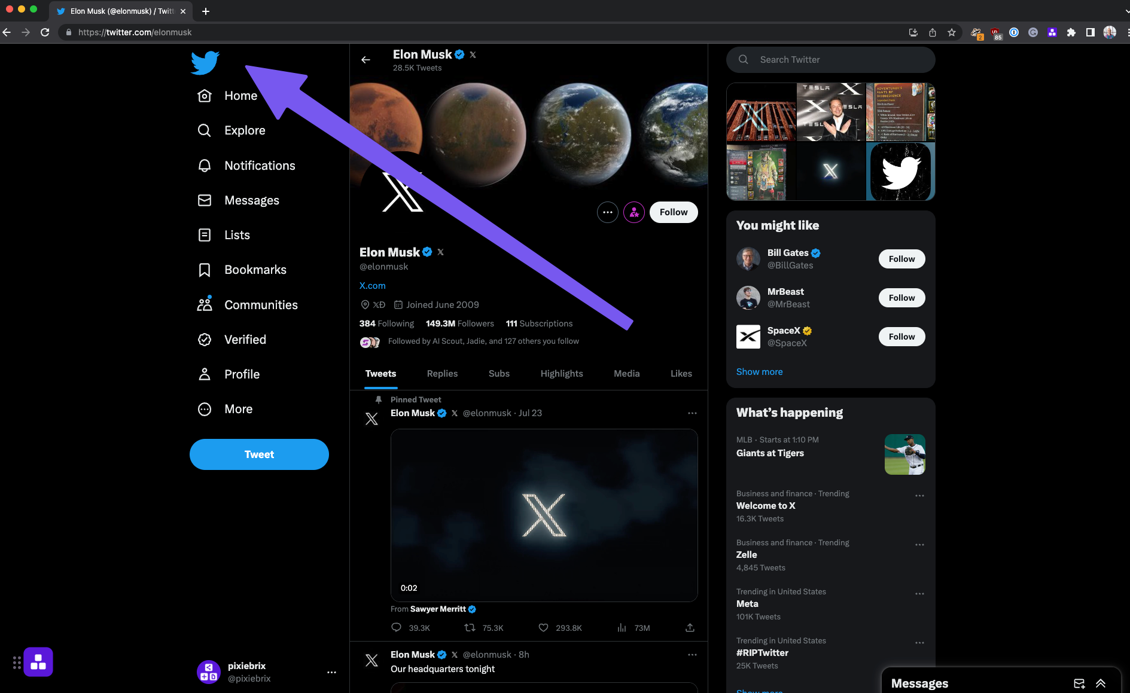1130x693 pixels.
Task: View the 111 Subscriptions list
Action: coord(539,323)
